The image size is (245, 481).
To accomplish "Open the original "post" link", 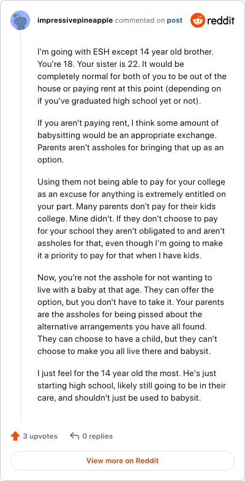I will [175, 21].
